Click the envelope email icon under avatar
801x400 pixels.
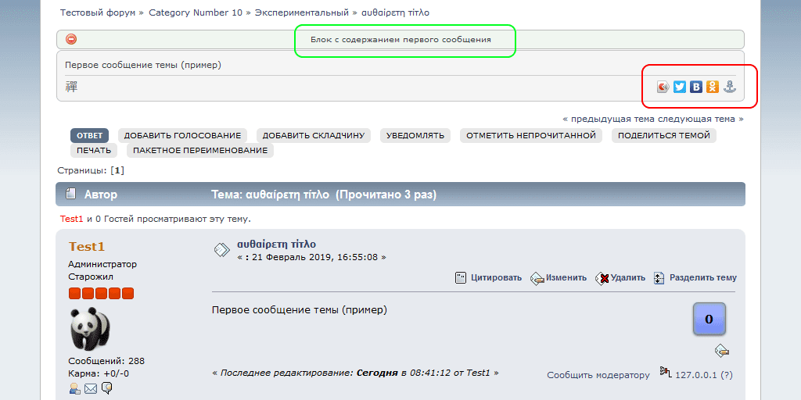coord(91,388)
